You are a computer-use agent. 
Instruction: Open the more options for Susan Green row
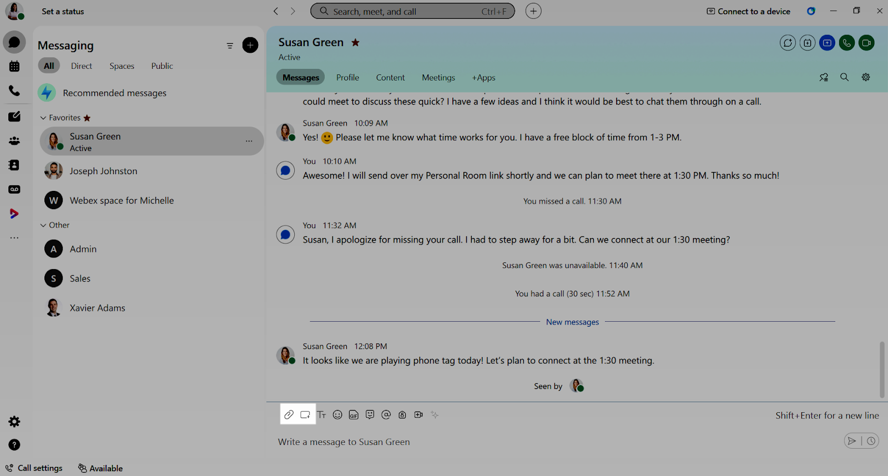tap(249, 141)
